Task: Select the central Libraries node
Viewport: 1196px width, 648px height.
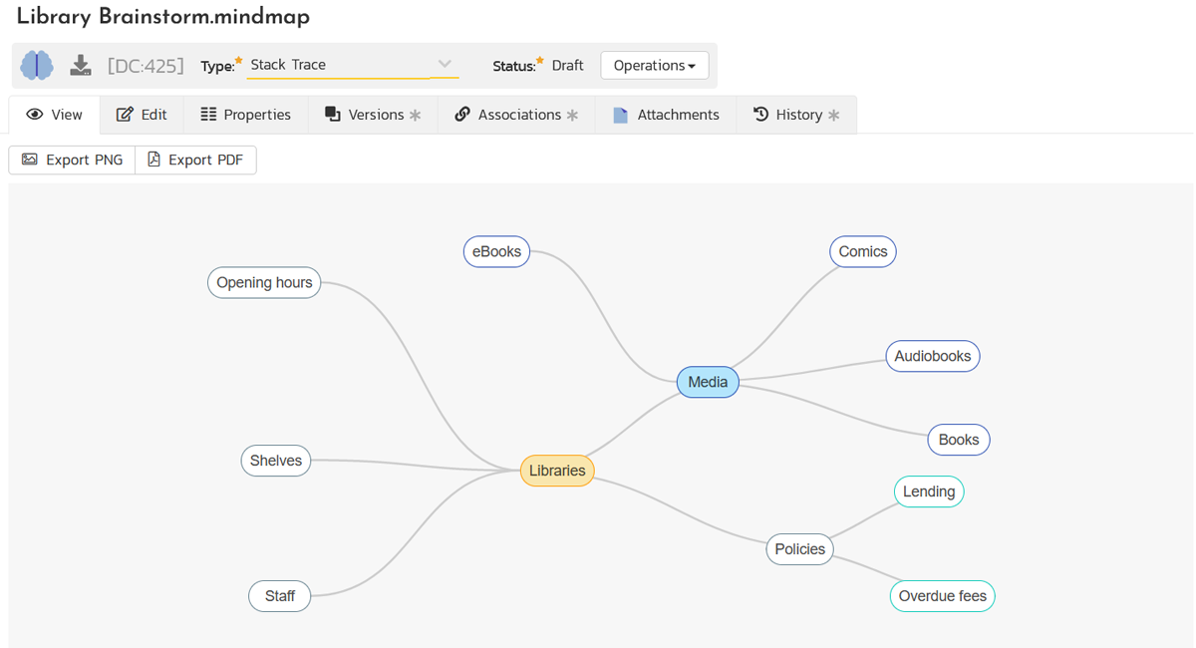Action: [557, 471]
